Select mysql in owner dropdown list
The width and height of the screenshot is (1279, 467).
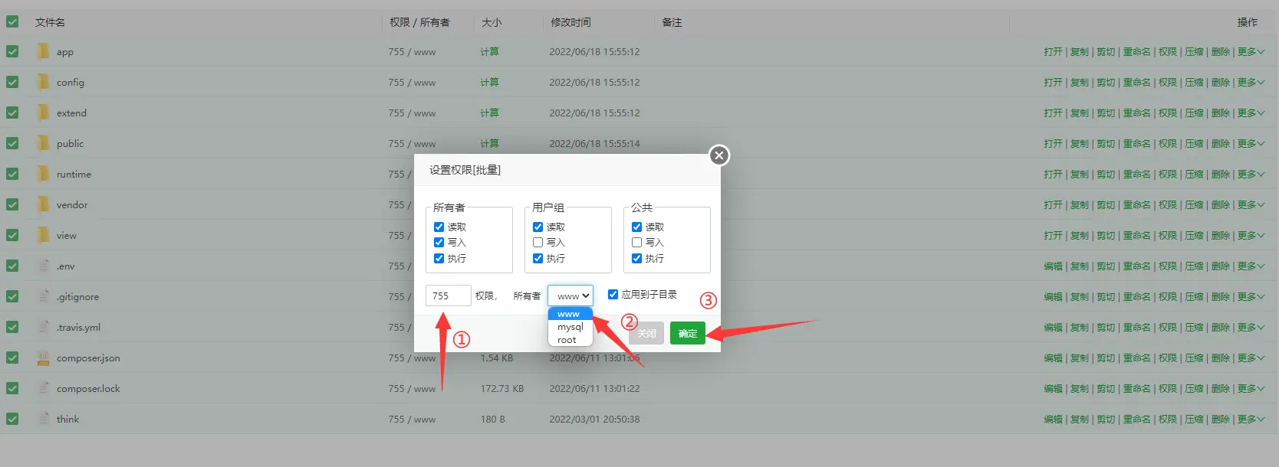(x=570, y=327)
